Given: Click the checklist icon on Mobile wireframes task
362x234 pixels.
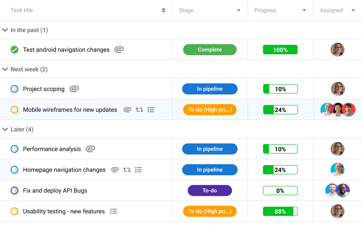Looking at the screenshot, I should 151,110.
